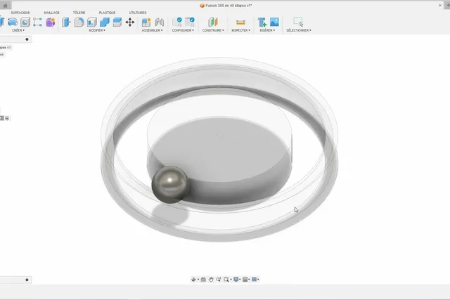Switch to the PLASTIQUE tab

[107, 13]
